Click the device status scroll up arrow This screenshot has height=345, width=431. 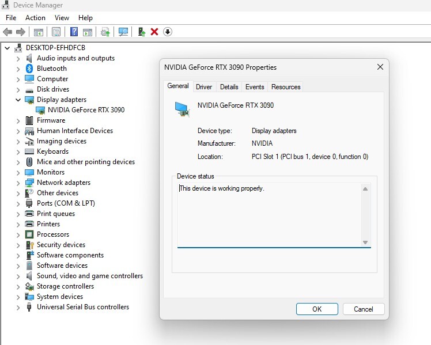click(x=365, y=189)
